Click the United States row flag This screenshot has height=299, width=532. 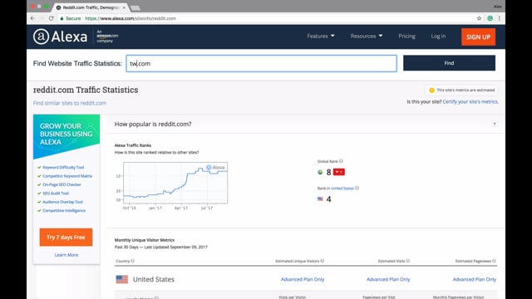pyautogui.click(x=122, y=279)
